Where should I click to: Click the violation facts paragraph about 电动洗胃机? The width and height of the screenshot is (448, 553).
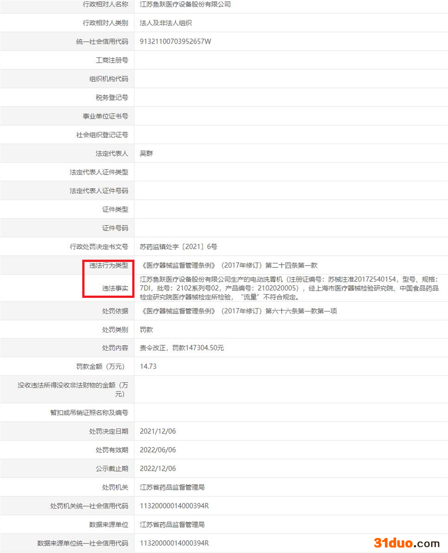[x=289, y=288]
